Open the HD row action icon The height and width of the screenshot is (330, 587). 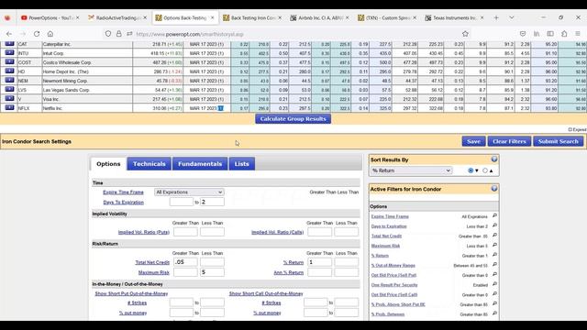coord(9,71)
